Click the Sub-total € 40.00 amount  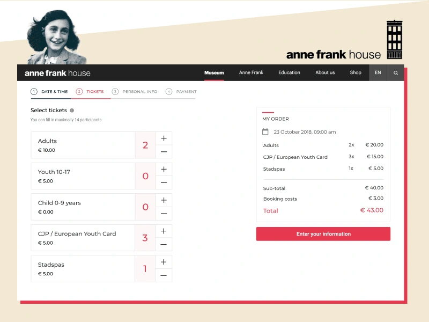click(x=374, y=188)
